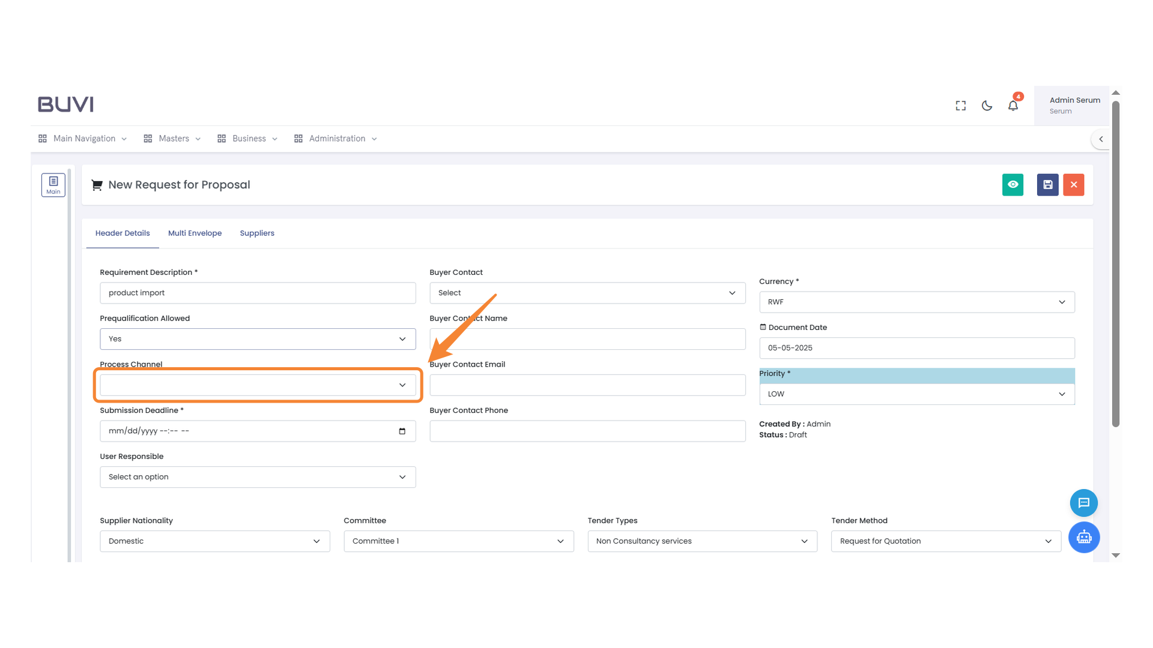Open the Masters navigation menu
The image size is (1153, 648).
(172, 138)
